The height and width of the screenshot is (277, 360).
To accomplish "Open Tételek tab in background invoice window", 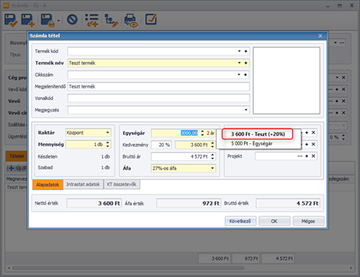I will [x=16, y=156].
